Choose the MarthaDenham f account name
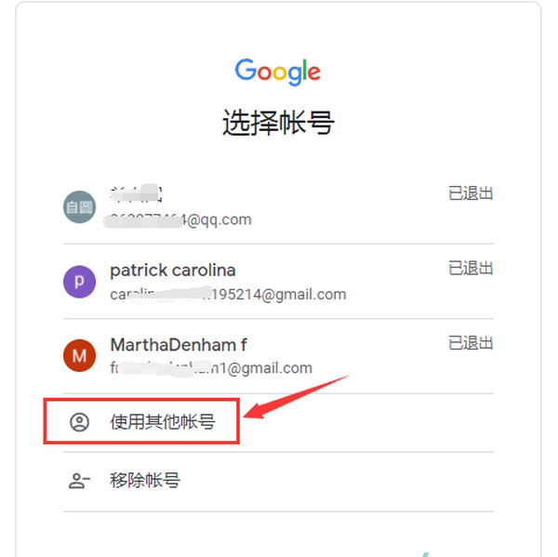Screen dimensions: 558x557 click(x=179, y=344)
